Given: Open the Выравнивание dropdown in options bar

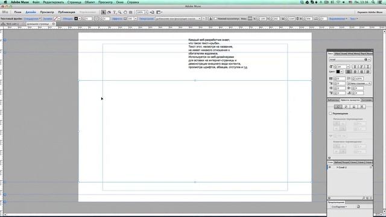Looking at the screenshot, I should tap(338, 19).
